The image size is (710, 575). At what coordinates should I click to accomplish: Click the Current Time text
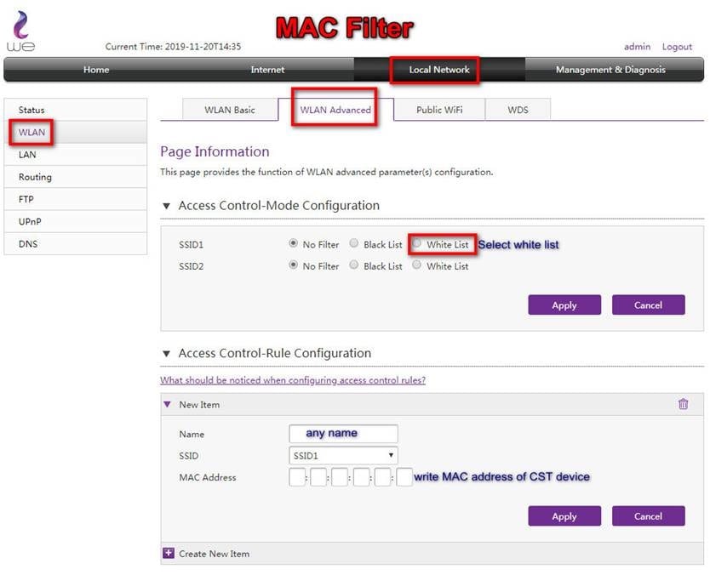[173, 47]
